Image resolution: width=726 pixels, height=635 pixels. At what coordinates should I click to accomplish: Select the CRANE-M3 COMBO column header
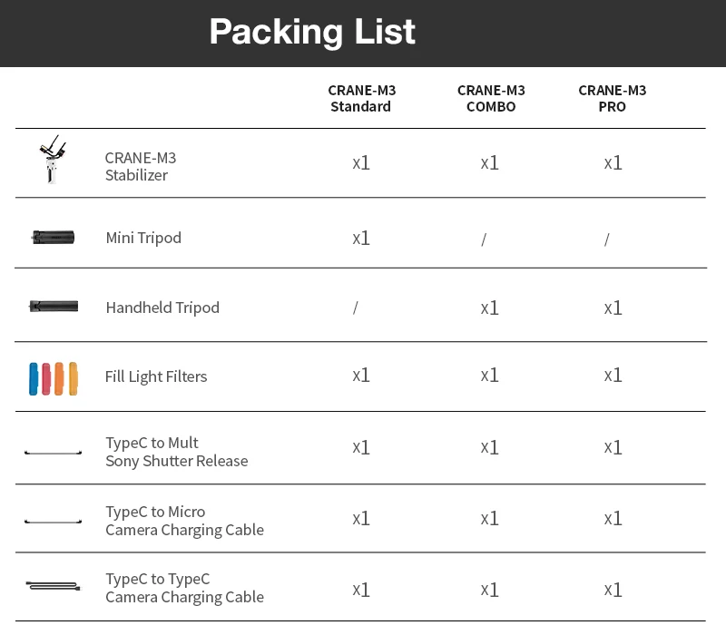490,98
